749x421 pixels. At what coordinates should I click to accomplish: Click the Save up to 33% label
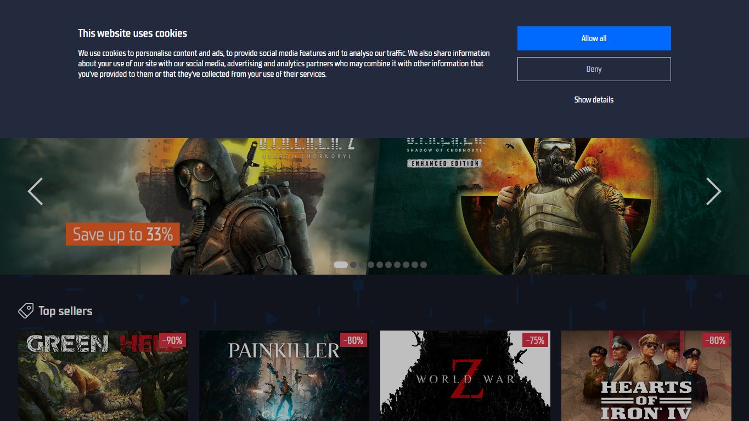coord(123,235)
